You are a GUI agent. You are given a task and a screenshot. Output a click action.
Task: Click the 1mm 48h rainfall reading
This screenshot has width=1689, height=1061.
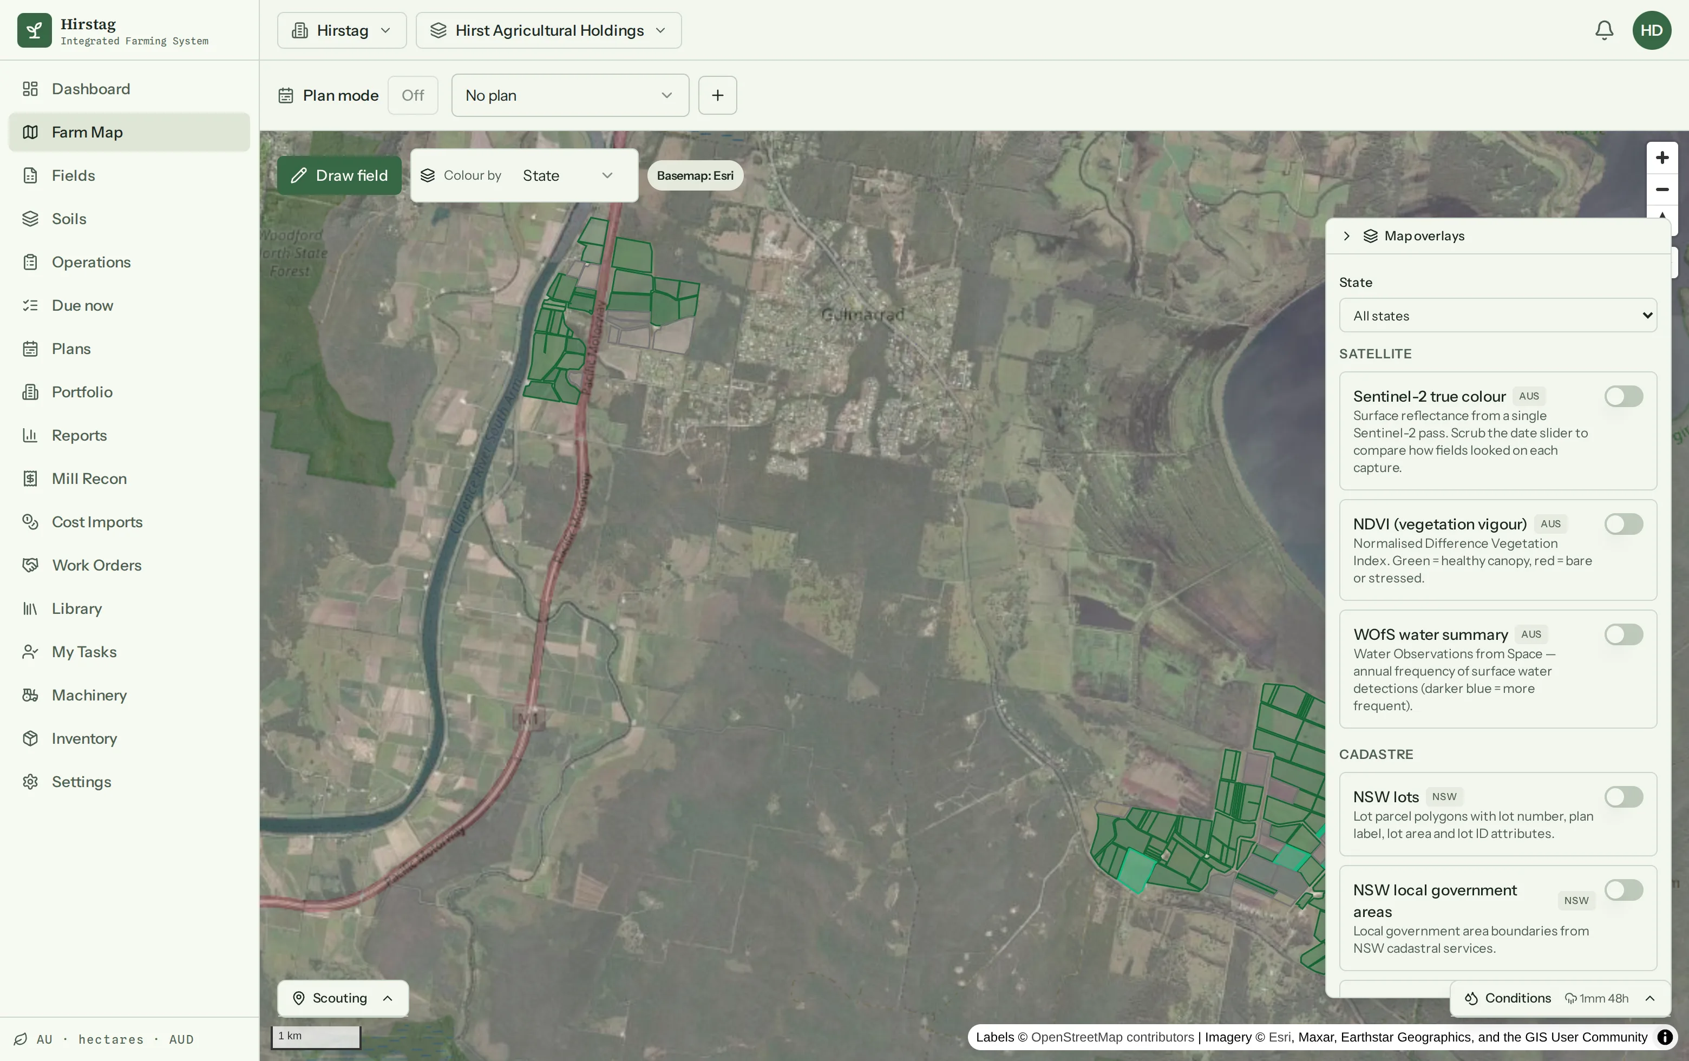pos(1596,999)
